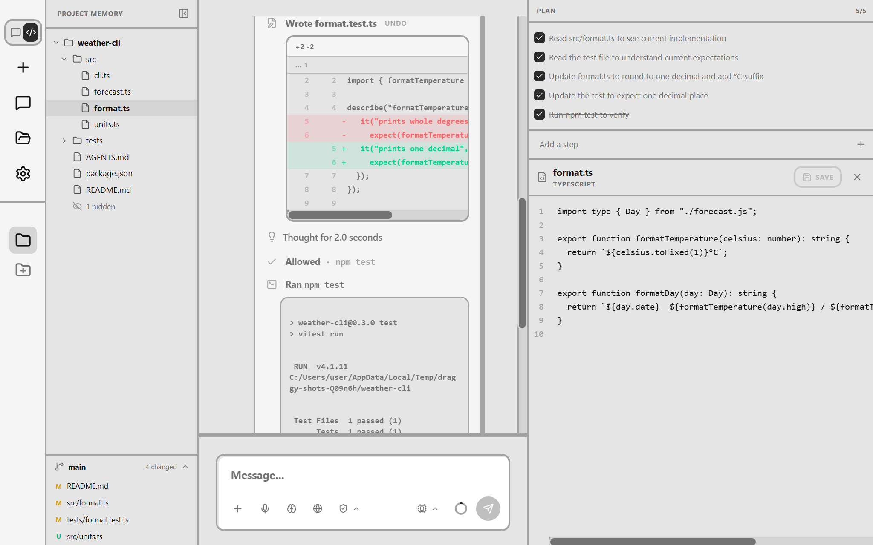This screenshot has width=873, height=545.
Task: Open AGENTS.md file
Action: click(x=121, y=157)
